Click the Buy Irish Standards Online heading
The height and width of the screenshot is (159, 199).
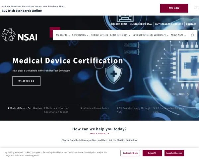pos(22,11)
